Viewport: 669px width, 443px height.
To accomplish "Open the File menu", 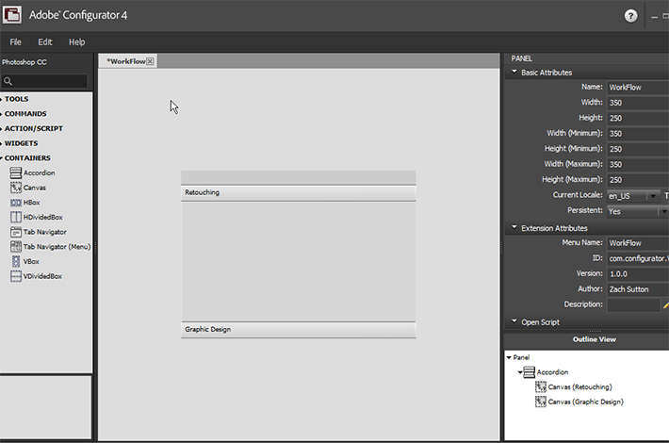I will click(x=15, y=41).
